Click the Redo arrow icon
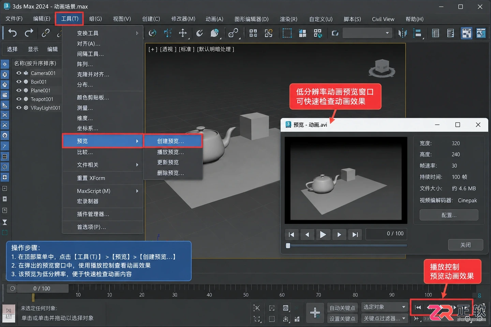The width and height of the screenshot is (491, 327). tap(29, 33)
